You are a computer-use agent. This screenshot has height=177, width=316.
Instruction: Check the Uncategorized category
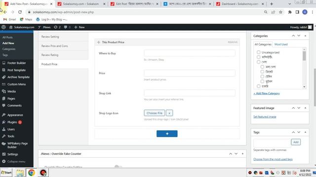point(259,52)
